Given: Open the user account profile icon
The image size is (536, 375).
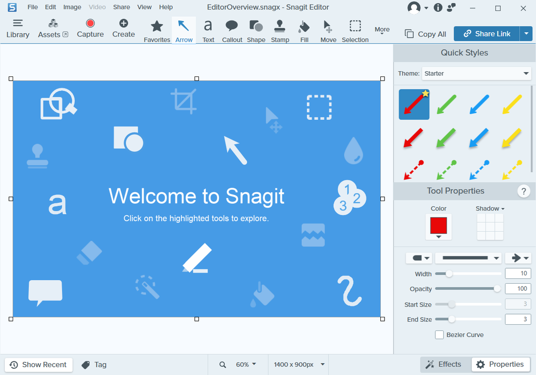Looking at the screenshot, I should 414,7.
